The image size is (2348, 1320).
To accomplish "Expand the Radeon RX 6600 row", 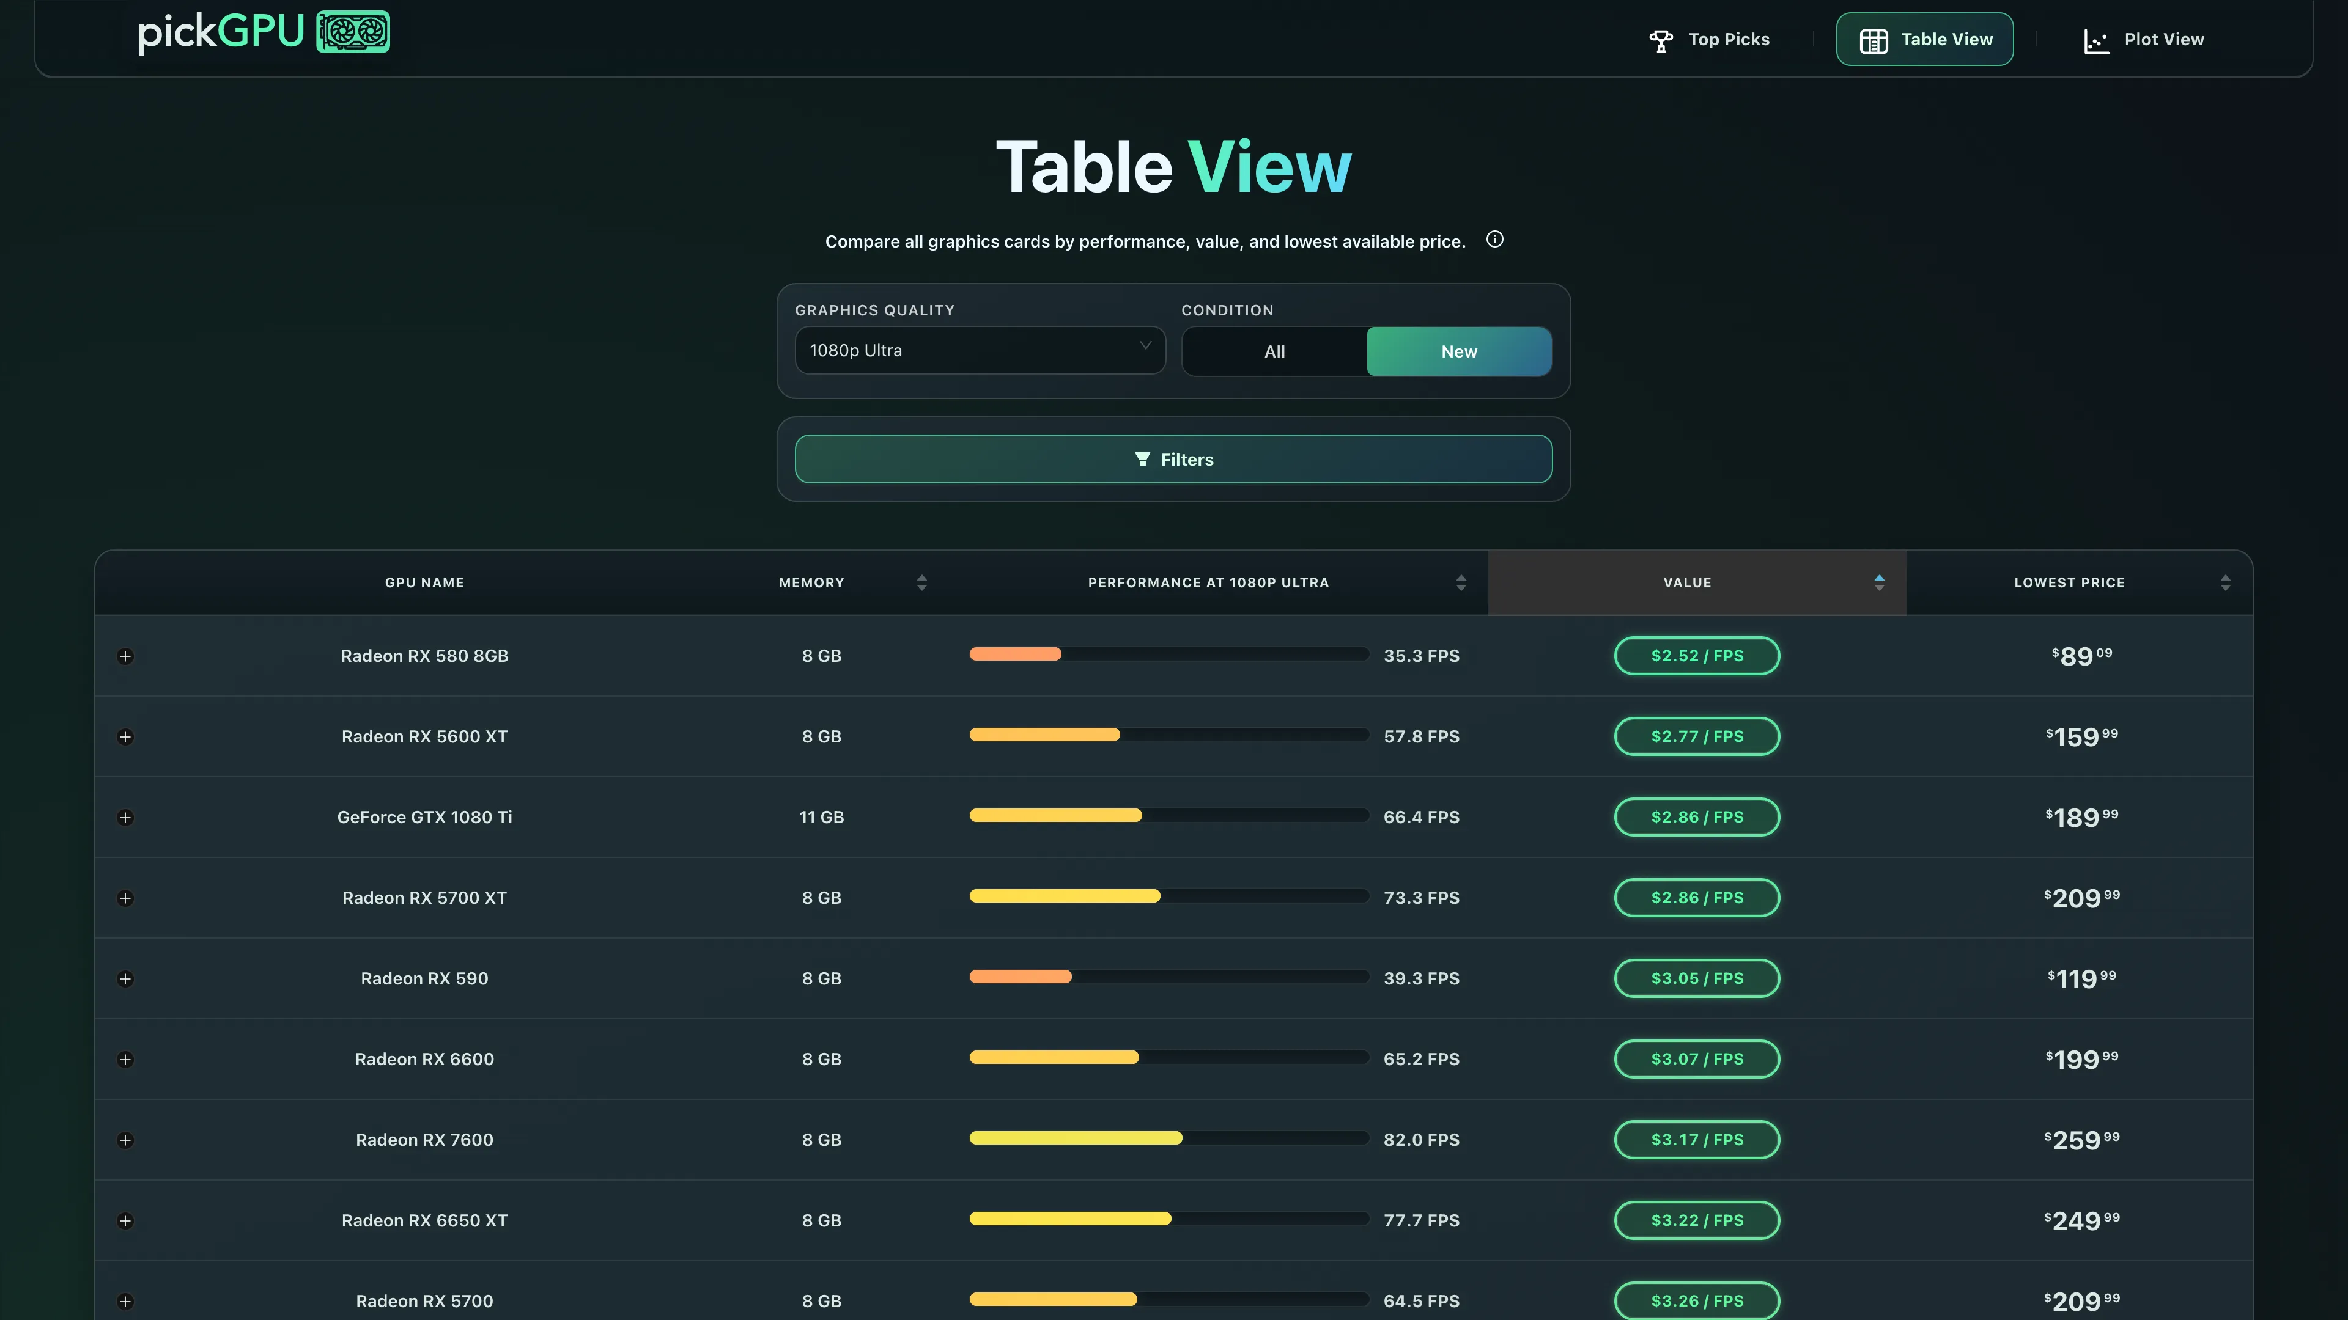I will click(126, 1060).
